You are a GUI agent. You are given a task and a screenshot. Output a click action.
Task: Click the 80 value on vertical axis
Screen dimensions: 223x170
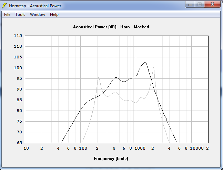(19, 111)
